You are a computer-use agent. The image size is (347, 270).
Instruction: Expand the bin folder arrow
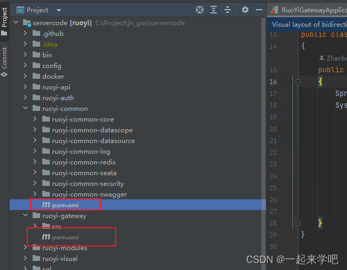pos(25,55)
